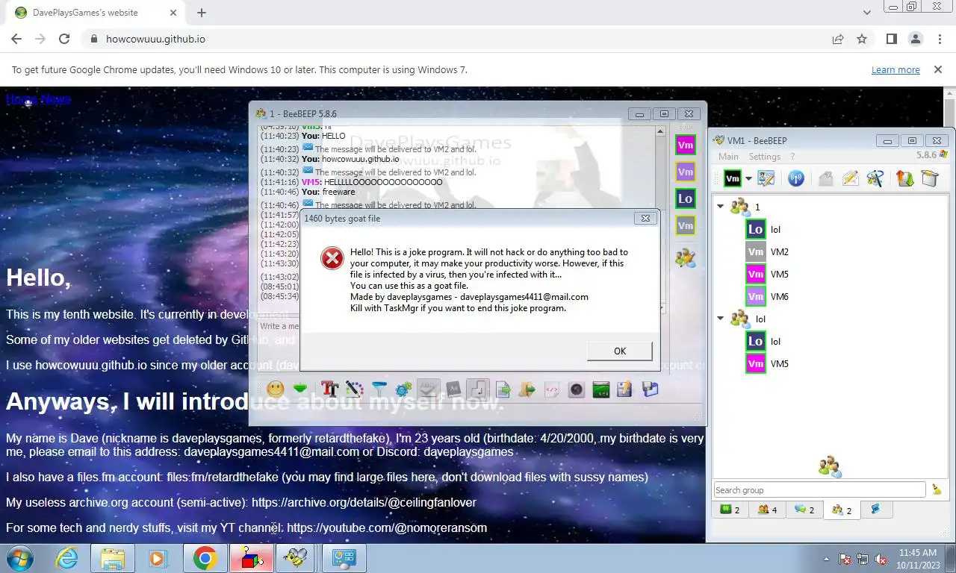The image size is (956, 573).
Task: Switch to the users tab labeled 4
Action: coord(767,510)
